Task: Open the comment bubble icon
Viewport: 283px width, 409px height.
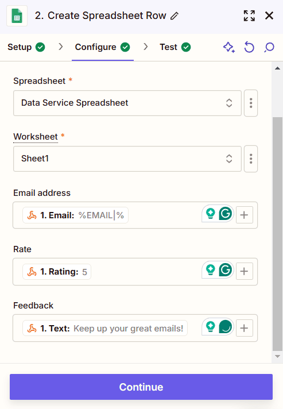Action: (269, 47)
